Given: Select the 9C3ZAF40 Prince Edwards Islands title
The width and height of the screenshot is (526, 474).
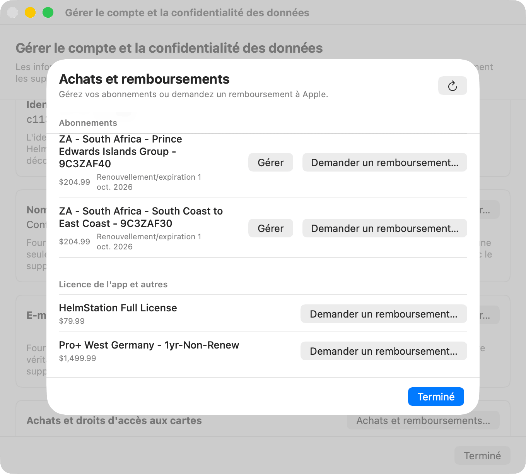Looking at the screenshot, I should [x=121, y=151].
